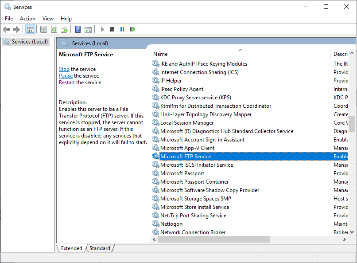
Task: Click the gear icon beside Local Session Manager
Action: (156, 122)
